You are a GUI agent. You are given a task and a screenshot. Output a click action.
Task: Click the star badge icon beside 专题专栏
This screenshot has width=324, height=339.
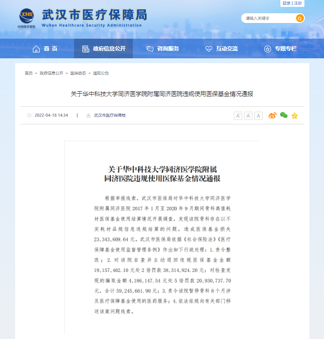(x=268, y=49)
